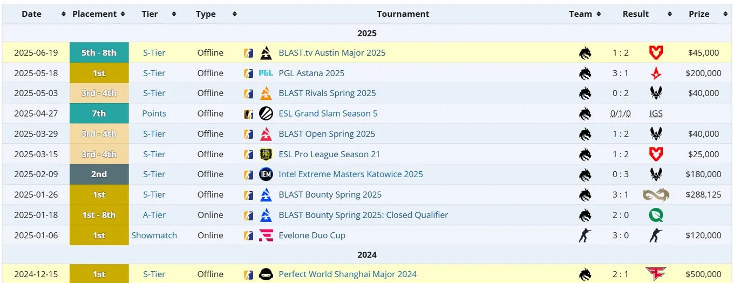Screen dimensions: 734x283
Task: Open the Showmatch tier link
Action: click(x=154, y=235)
